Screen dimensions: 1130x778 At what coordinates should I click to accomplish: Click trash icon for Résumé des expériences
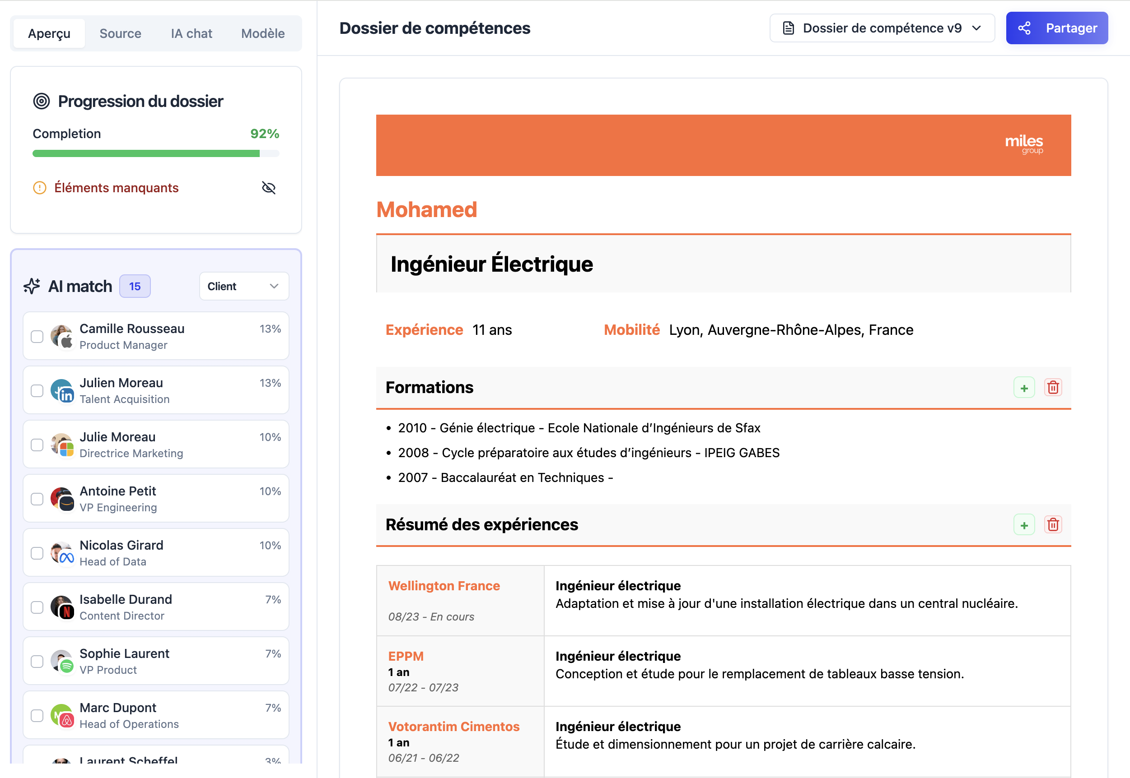click(1053, 525)
